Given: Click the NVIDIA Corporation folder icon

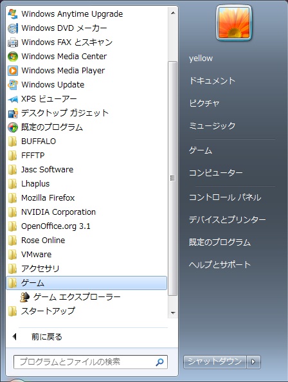Looking at the screenshot, I should click(12, 212).
